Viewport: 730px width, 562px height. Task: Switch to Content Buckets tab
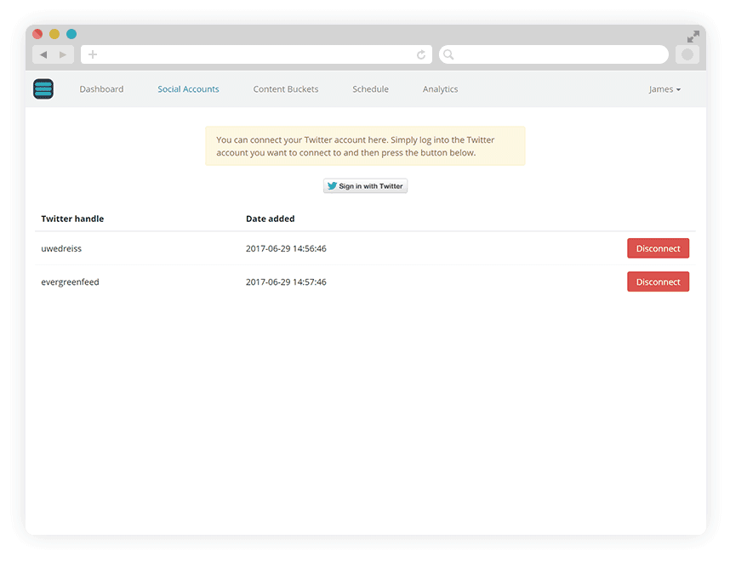pos(286,89)
